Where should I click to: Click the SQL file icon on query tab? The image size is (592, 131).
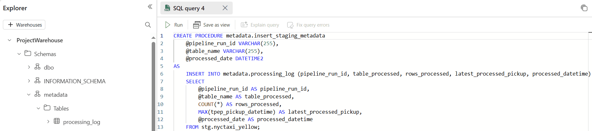pyautogui.click(x=167, y=8)
